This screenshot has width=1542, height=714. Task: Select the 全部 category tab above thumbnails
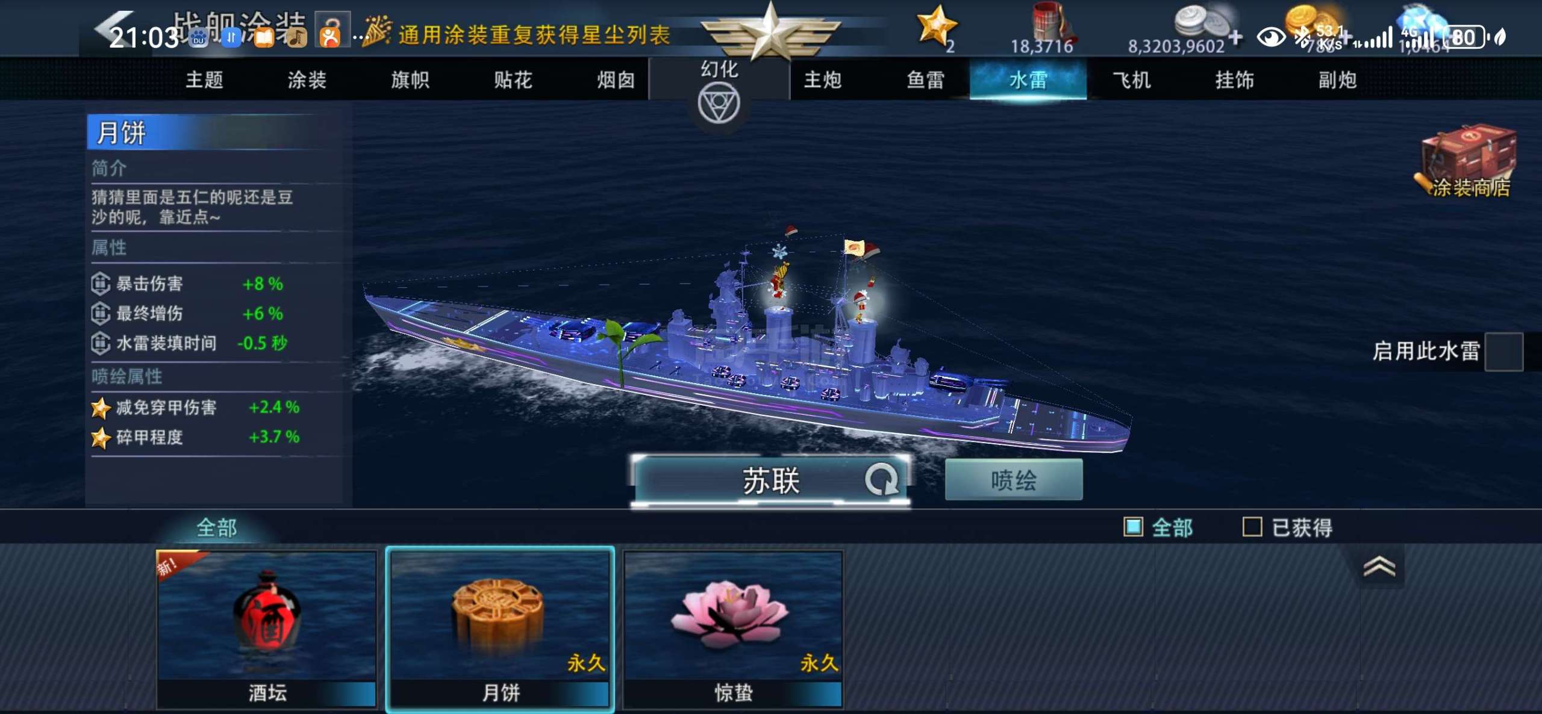(216, 528)
